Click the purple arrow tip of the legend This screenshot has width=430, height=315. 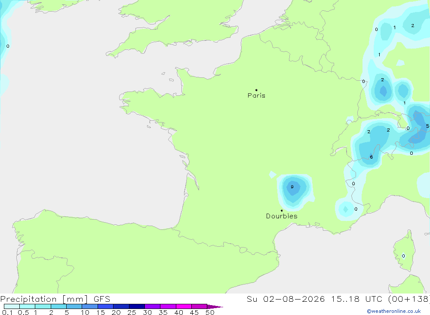[x=215, y=307]
